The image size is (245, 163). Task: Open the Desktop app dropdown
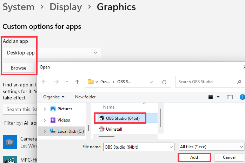[52, 53]
